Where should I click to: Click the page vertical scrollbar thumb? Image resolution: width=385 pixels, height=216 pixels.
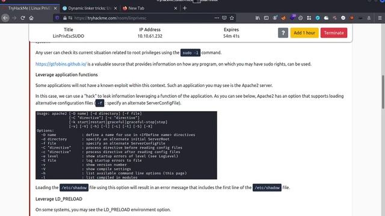point(383,92)
